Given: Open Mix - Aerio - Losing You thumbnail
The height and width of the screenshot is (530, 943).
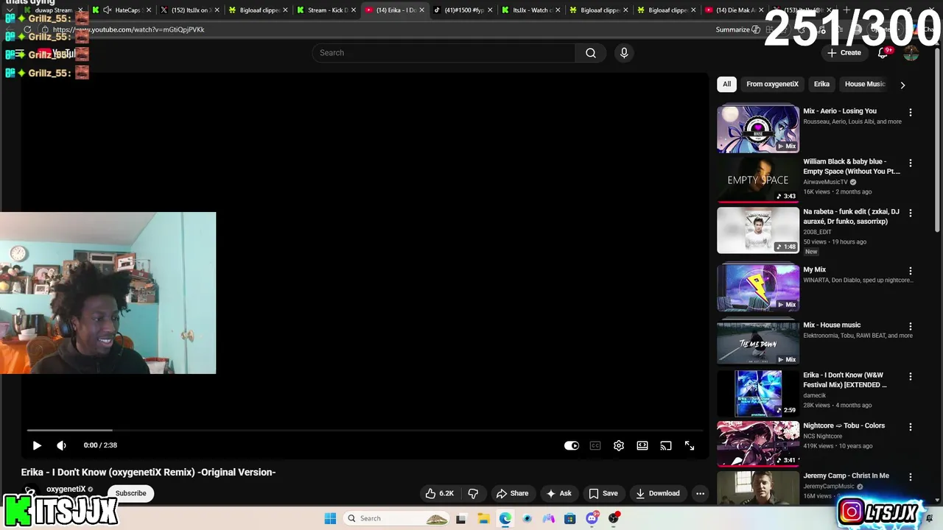Looking at the screenshot, I should (x=758, y=129).
